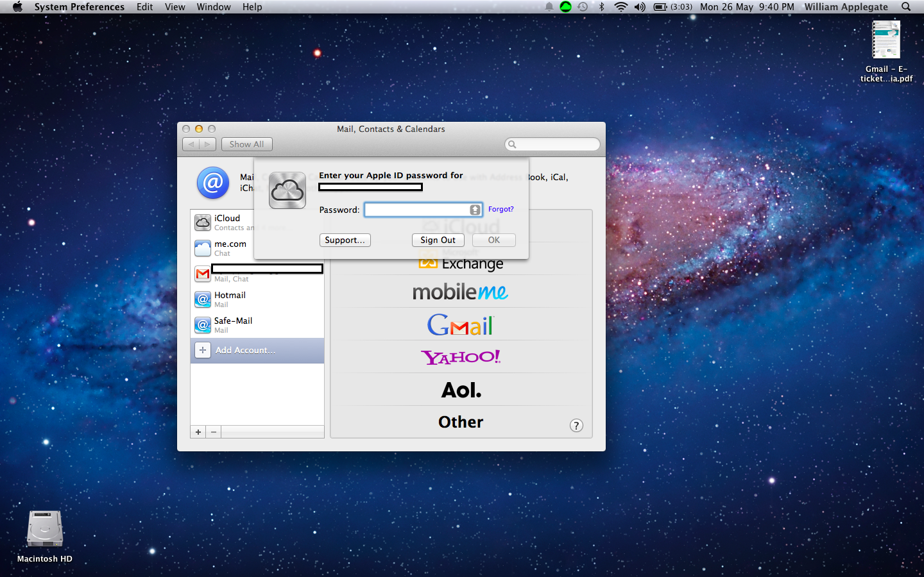924x577 pixels.
Task: Open the View menu
Action: pyautogui.click(x=175, y=7)
